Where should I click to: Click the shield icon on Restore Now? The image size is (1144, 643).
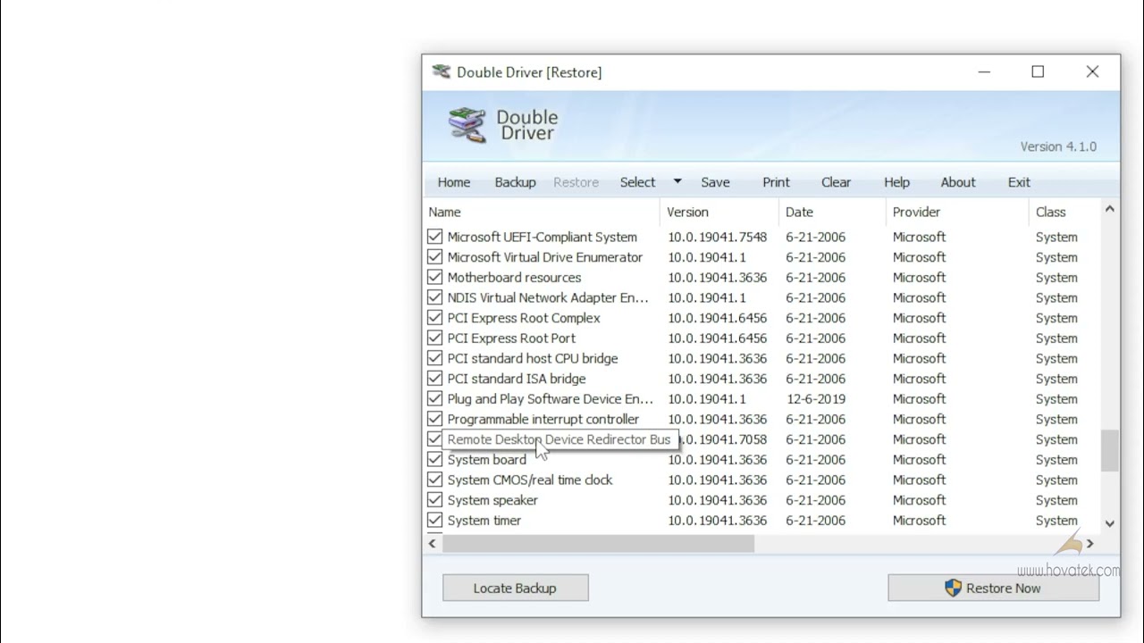click(x=953, y=588)
